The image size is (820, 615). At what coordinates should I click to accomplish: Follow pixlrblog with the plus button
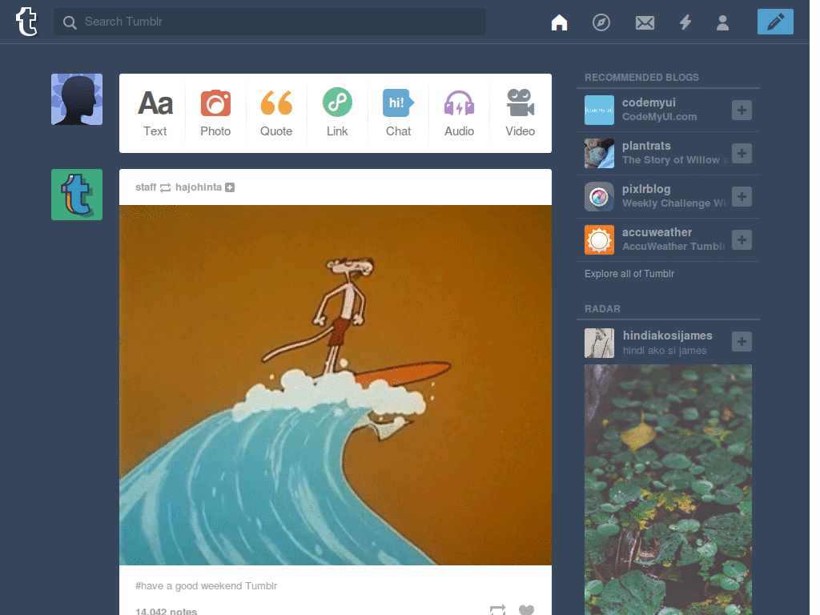point(742,197)
